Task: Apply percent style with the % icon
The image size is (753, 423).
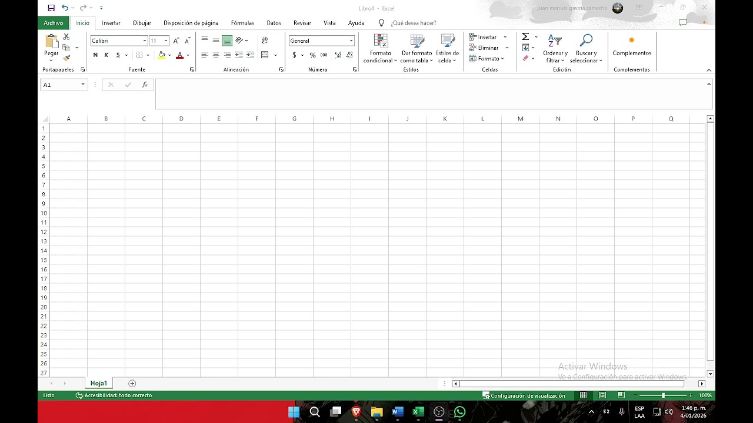Action: pos(312,55)
